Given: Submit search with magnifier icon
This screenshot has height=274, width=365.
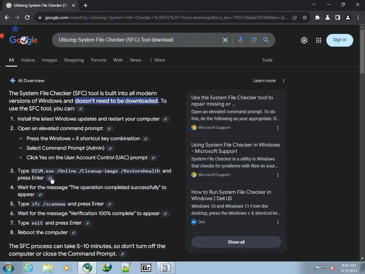Looking at the screenshot, I should tap(266, 40).
